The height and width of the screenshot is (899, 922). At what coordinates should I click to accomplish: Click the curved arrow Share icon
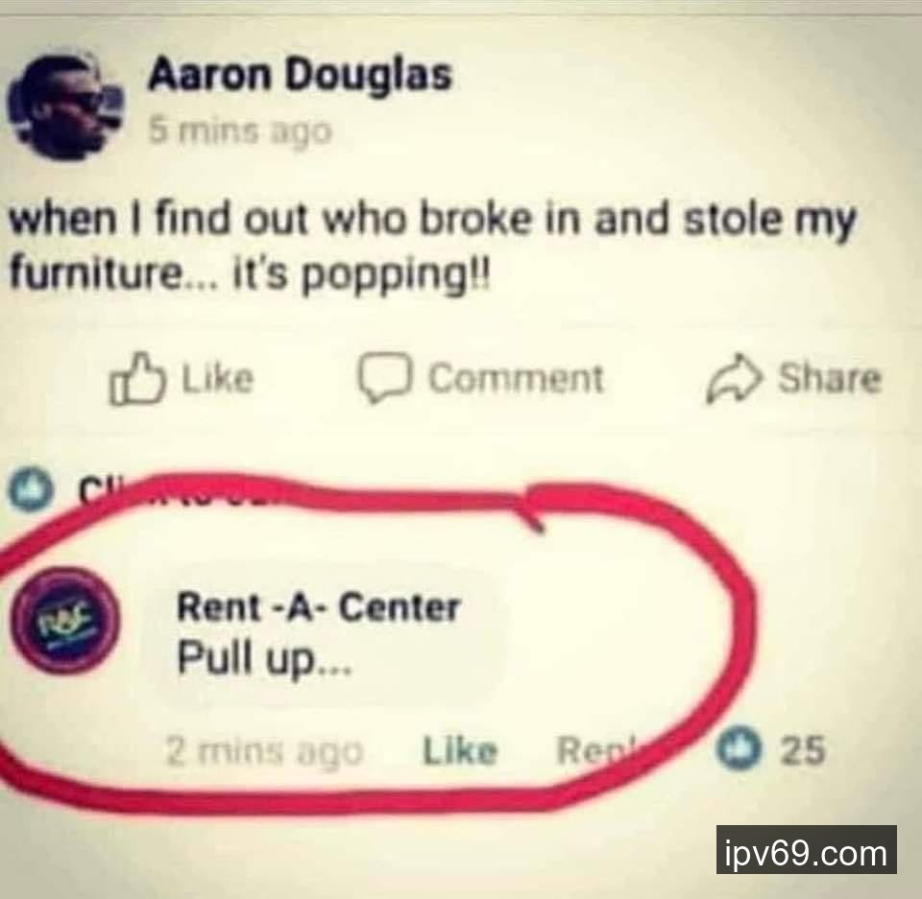click(733, 379)
